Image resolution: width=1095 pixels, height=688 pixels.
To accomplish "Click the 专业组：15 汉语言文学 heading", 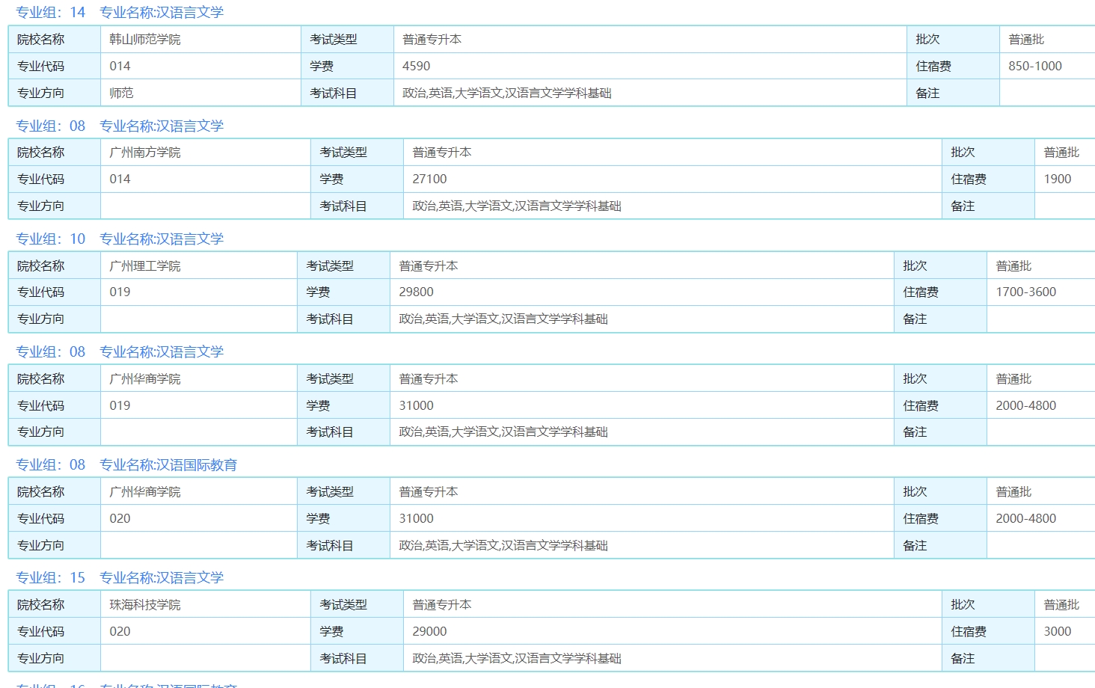I will coord(120,577).
